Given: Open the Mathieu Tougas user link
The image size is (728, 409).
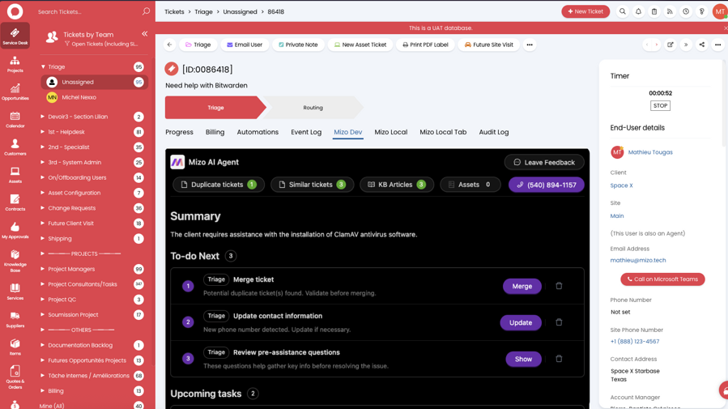Looking at the screenshot, I should pyautogui.click(x=650, y=152).
